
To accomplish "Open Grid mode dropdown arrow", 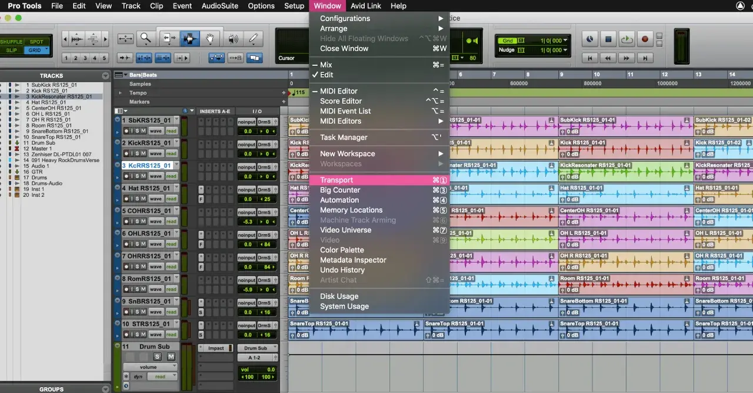I will point(46,50).
